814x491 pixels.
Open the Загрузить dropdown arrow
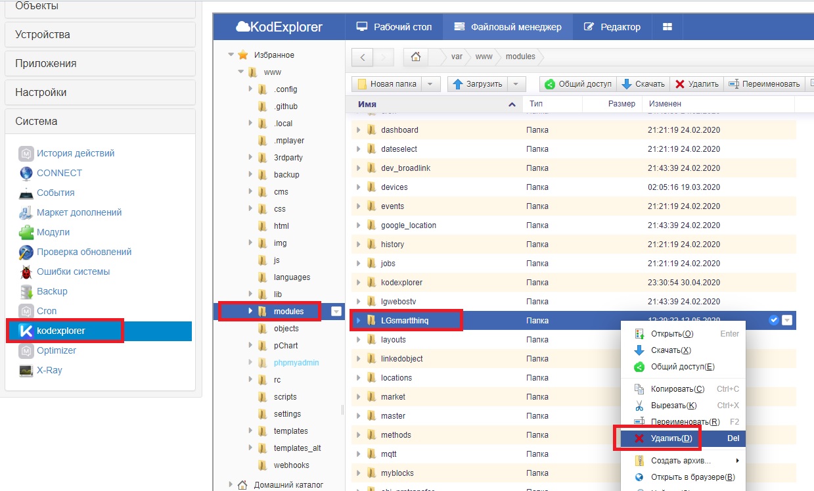(x=516, y=84)
